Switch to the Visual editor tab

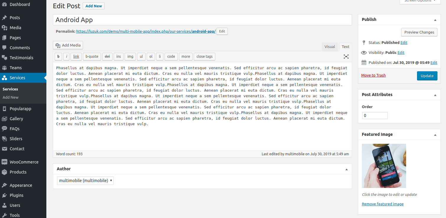click(330, 47)
